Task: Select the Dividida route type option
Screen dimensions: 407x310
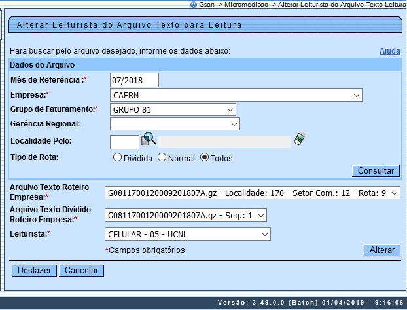Action: click(118, 158)
